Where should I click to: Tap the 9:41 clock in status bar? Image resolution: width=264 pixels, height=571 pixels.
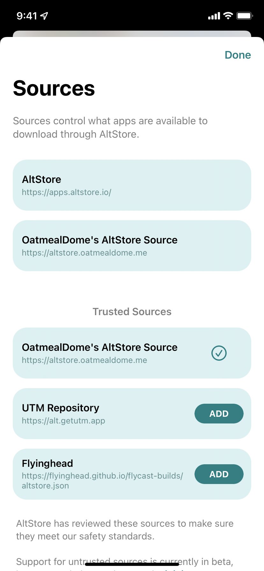[27, 16]
